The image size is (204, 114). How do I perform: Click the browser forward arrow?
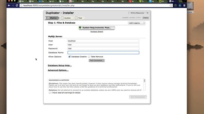coord(13,6)
